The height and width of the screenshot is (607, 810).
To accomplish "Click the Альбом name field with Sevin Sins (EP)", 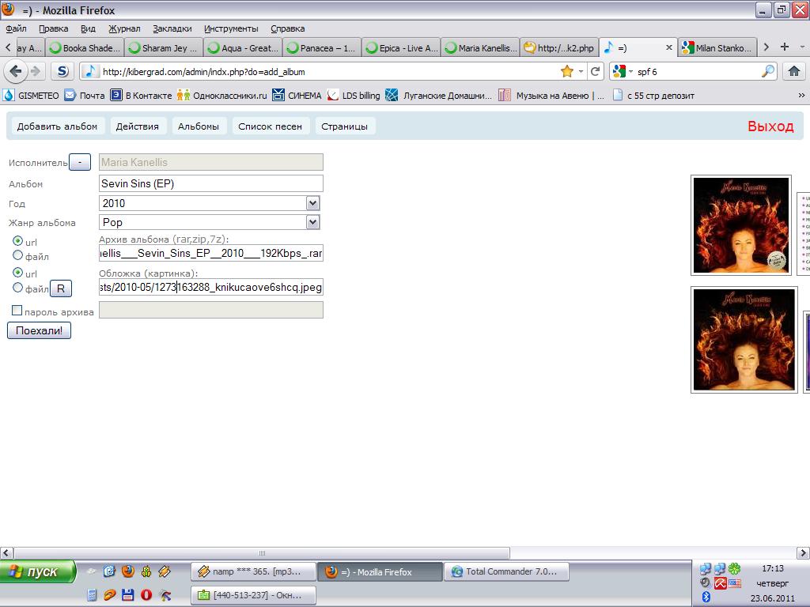I will pyautogui.click(x=210, y=183).
